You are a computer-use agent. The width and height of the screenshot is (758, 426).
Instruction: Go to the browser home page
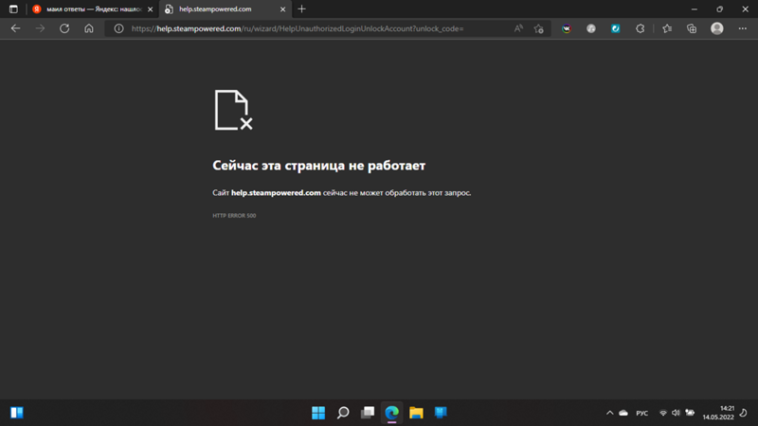(x=89, y=28)
